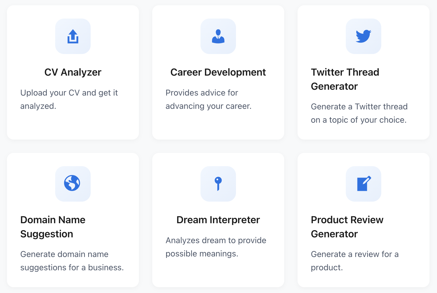Screen dimensions: 437x293
Task: Click the CV upload icon
Action: pyautogui.click(x=73, y=36)
